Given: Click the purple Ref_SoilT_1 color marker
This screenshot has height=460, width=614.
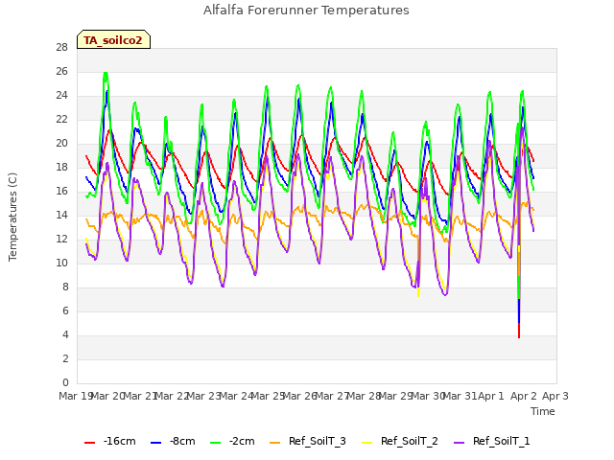Looking at the screenshot, I should [459, 443].
